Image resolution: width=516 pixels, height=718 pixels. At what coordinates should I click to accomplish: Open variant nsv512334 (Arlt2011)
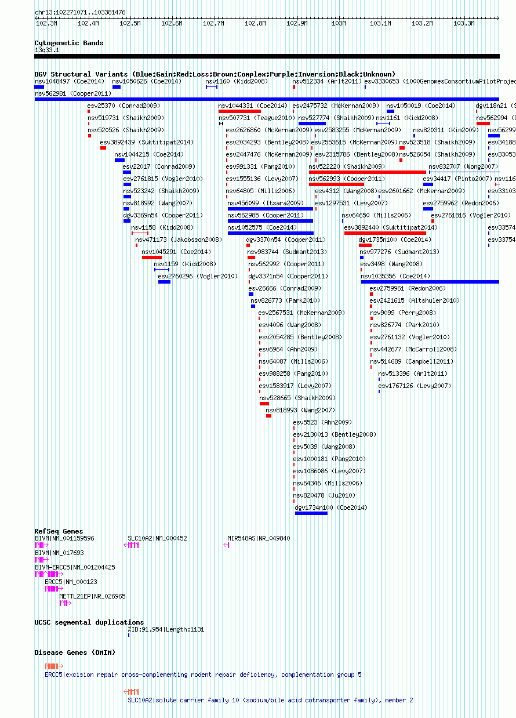pyautogui.click(x=294, y=87)
